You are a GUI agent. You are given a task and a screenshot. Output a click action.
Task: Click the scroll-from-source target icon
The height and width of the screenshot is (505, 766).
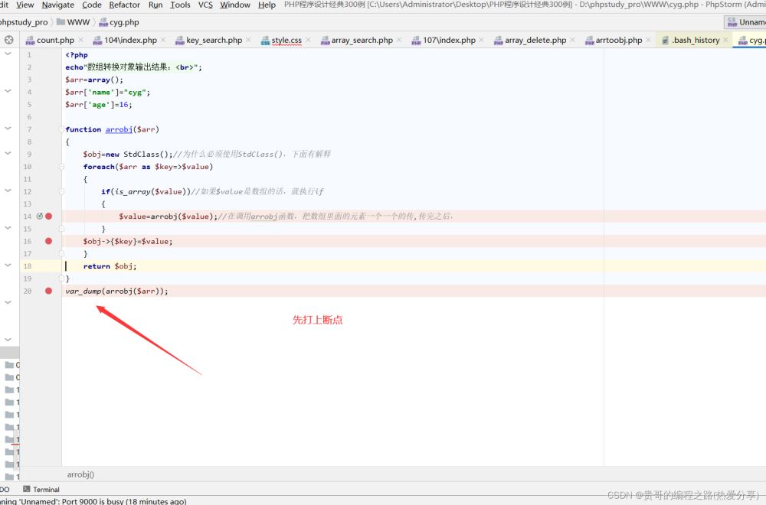coord(9,40)
